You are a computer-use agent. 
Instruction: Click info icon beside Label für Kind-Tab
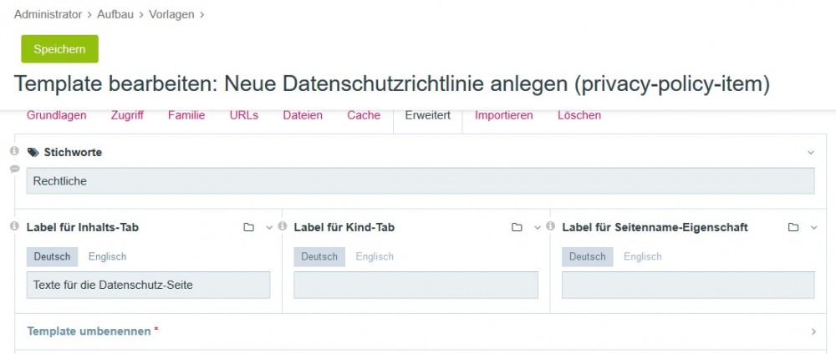tap(283, 226)
